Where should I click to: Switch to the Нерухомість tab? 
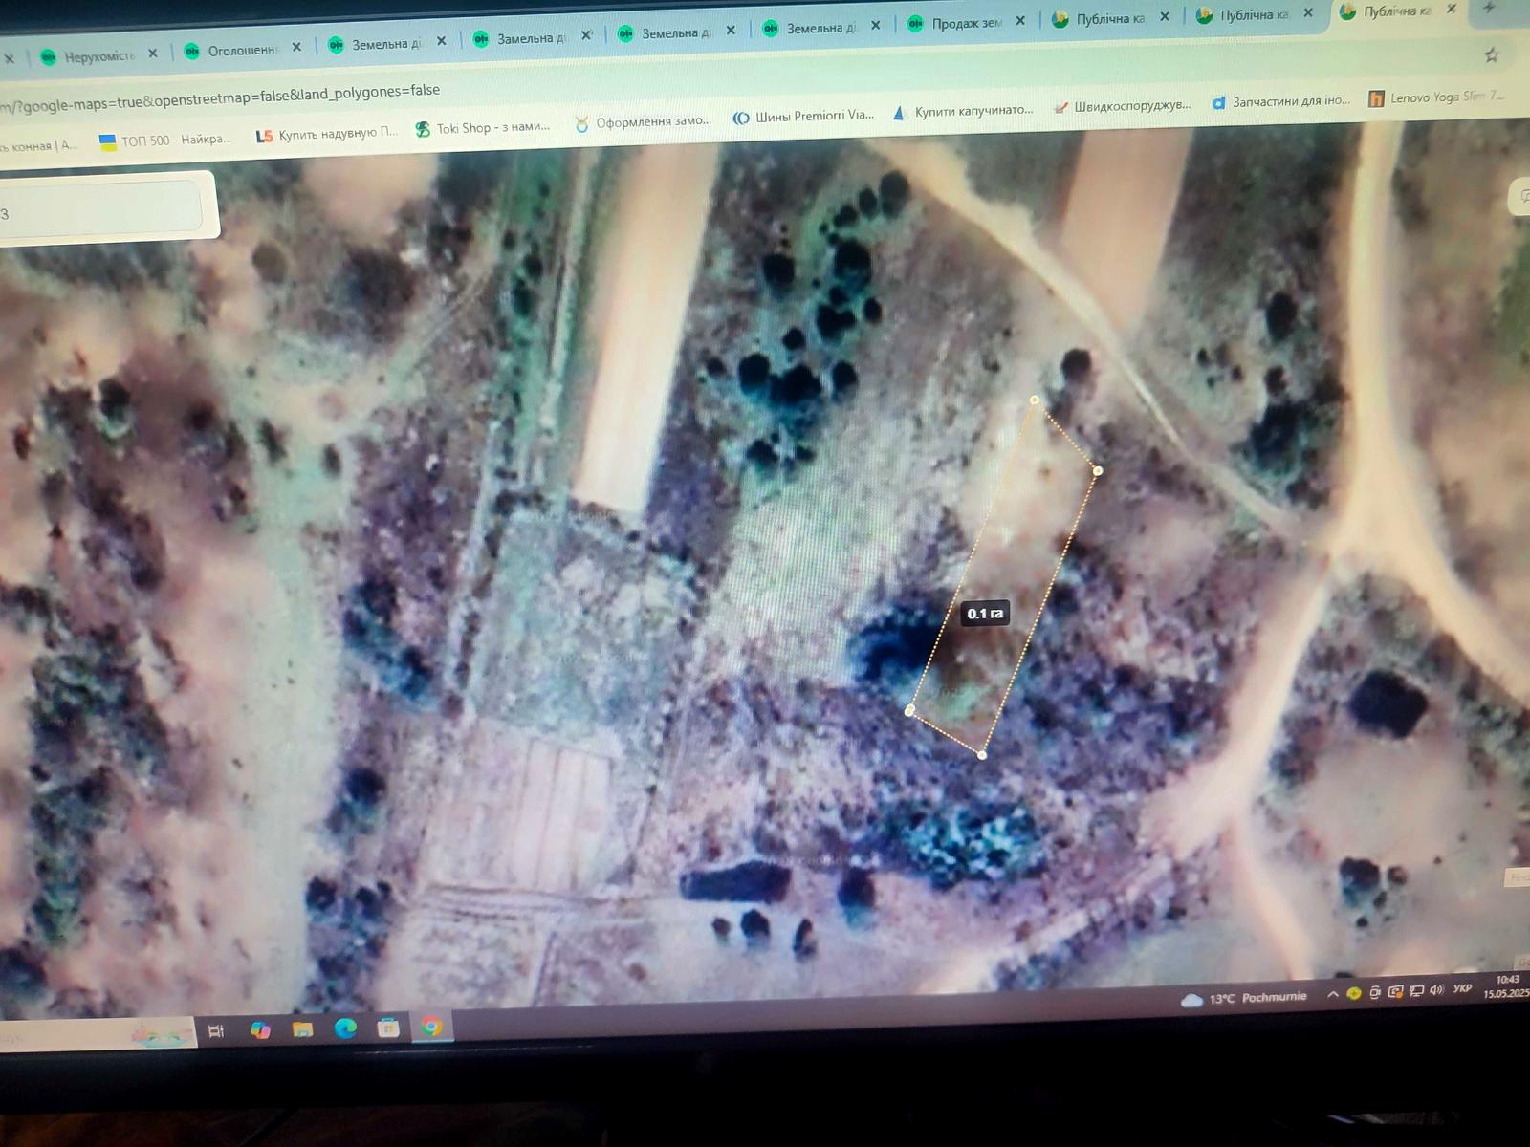coord(98,56)
